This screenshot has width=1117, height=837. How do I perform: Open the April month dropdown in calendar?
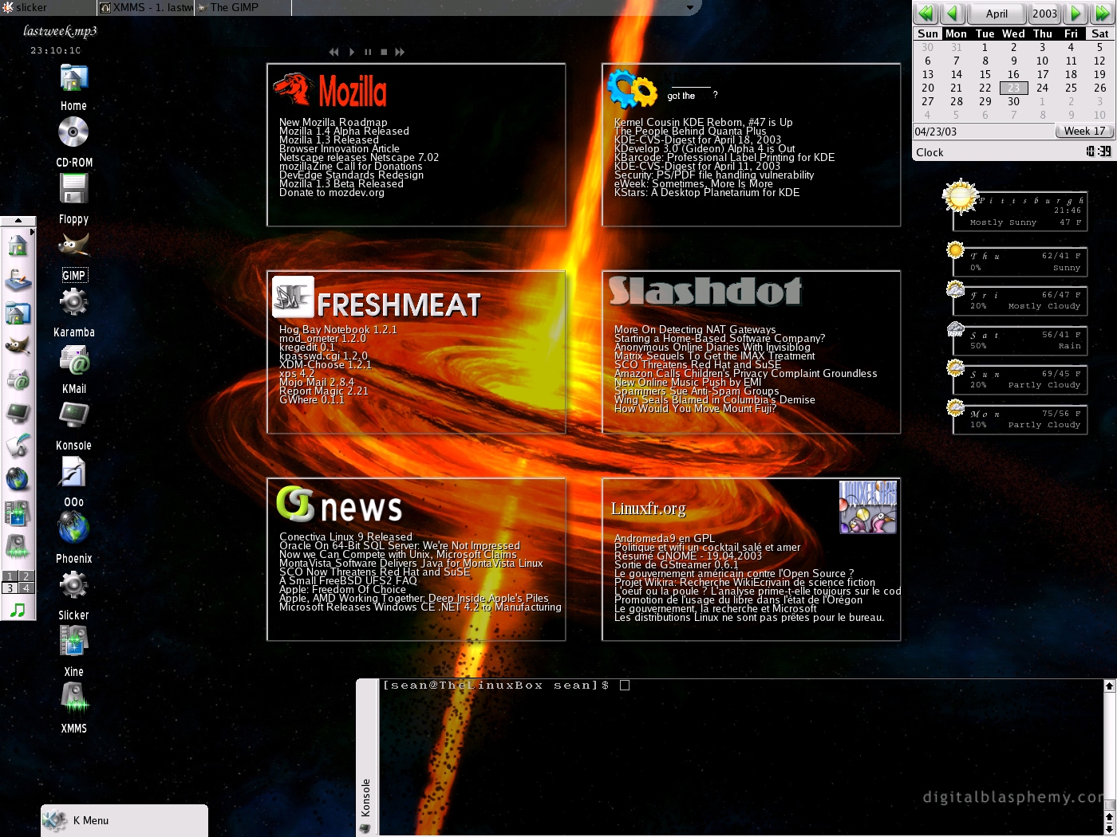pyautogui.click(x=997, y=14)
